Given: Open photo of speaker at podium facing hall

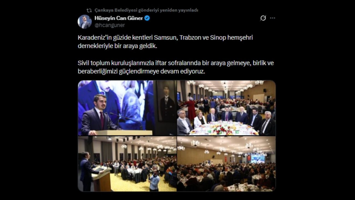Looking at the screenshot, I should (127, 164).
